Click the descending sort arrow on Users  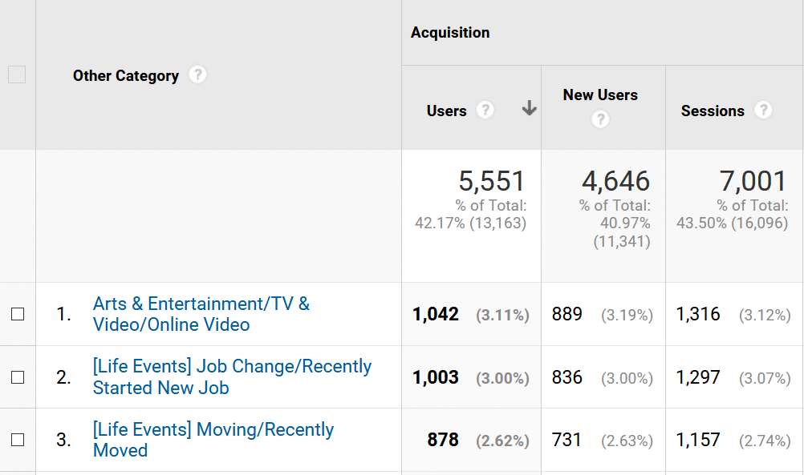tap(530, 107)
